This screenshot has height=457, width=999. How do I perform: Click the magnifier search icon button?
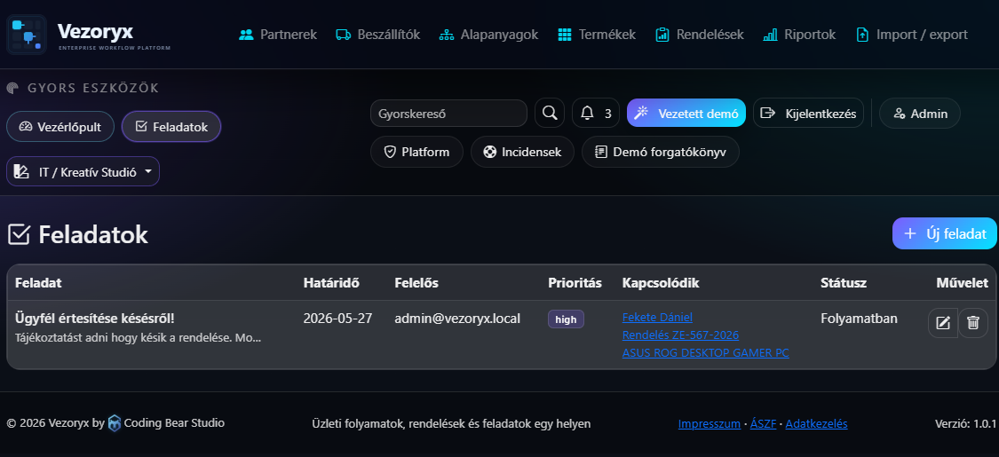(549, 114)
